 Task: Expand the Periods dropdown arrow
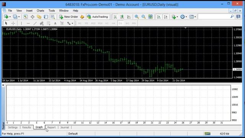(x=186, y=17)
